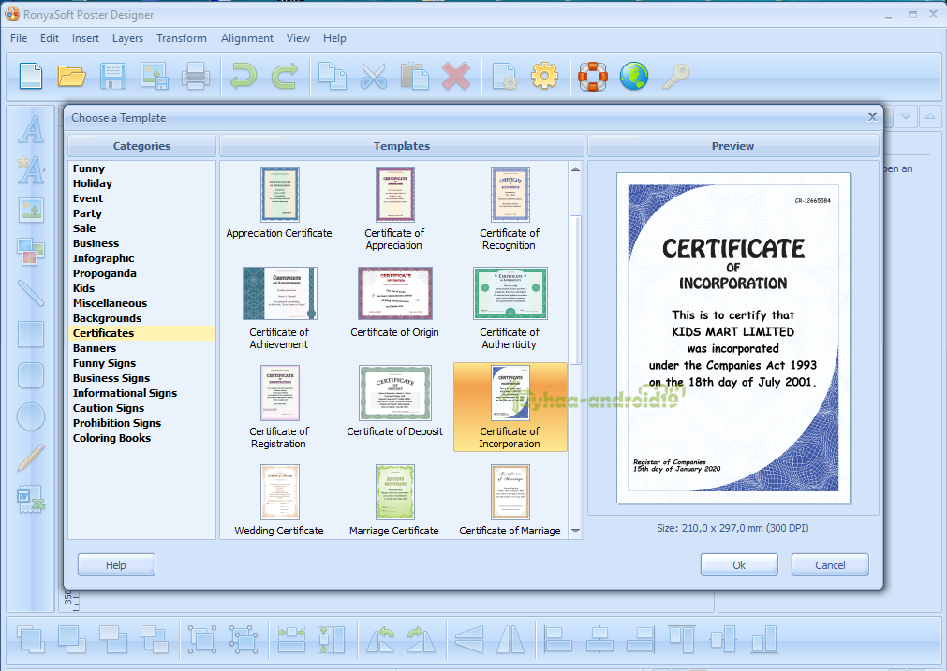Click templates list scroll-up arrow
Viewport: 947px width, 671px height.
[575, 169]
